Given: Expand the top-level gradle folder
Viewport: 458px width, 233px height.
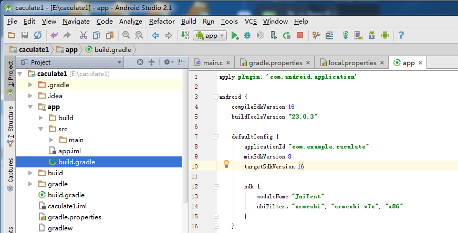Looking at the screenshot, I should click(x=30, y=184).
